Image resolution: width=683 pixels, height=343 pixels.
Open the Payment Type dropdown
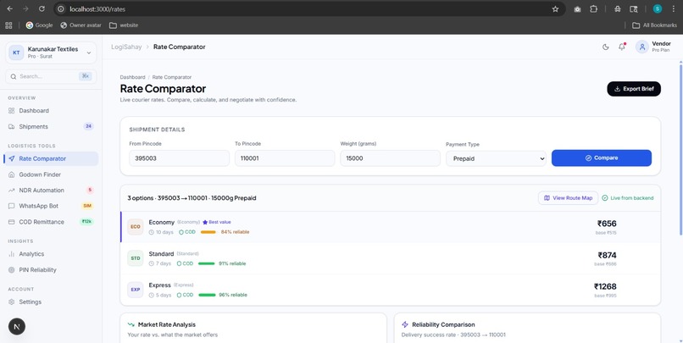point(496,159)
